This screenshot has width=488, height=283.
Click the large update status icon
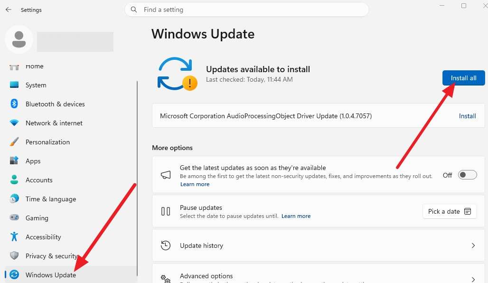click(178, 74)
